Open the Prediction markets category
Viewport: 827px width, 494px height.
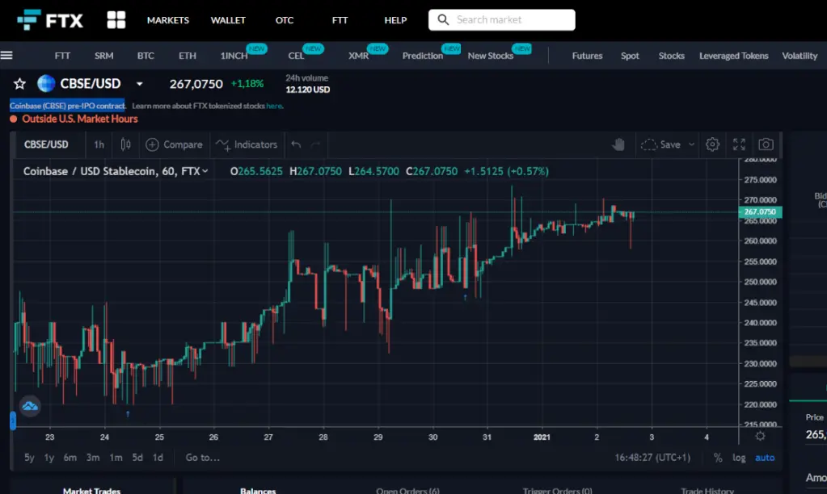click(x=423, y=56)
